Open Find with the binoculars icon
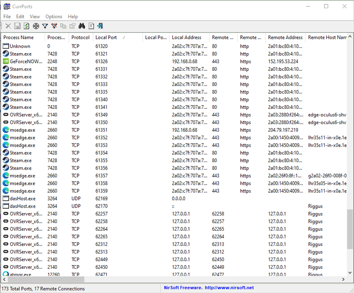Screen dimensions: 354x293 coord(82,26)
